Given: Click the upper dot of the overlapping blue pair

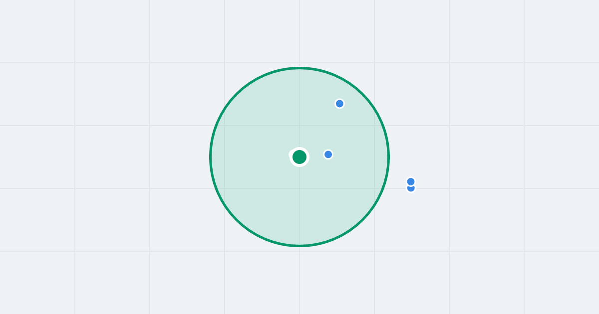Looking at the screenshot, I should (411, 181).
